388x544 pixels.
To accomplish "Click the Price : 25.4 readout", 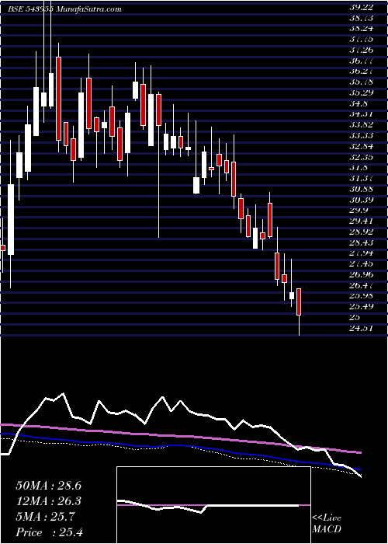I will (x=50, y=532).
